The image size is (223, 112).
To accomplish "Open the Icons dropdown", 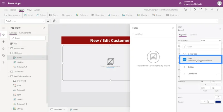I will (x=157, y=15).
